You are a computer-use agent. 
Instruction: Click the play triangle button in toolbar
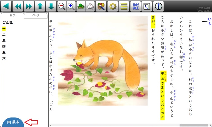point(6,6)
